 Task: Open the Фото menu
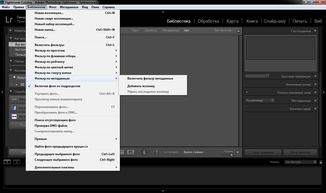click(52, 7)
